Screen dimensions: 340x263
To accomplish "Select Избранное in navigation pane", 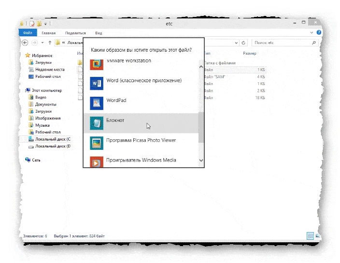I will pos(42,56).
